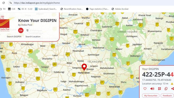The image size is (174, 98).
Task: Click the Location accuracy: 13 m text
Action: tap(155, 83)
